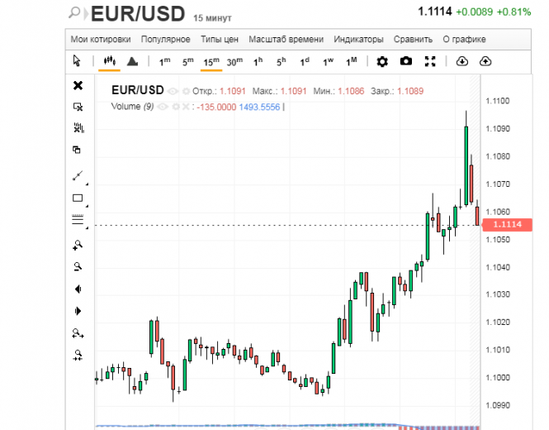The height and width of the screenshot is (430, 549).
Task: Select the cursor pointer tool
Action: pyautogui.click(x=77, y=61)
